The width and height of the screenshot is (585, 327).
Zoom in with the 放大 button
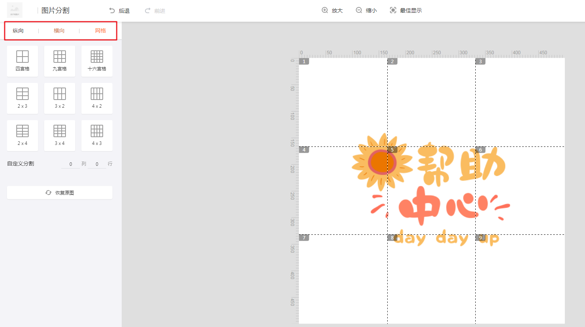point(332,10)
